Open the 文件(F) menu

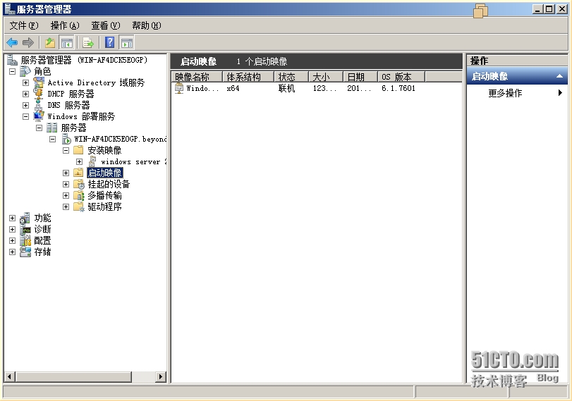24,25
